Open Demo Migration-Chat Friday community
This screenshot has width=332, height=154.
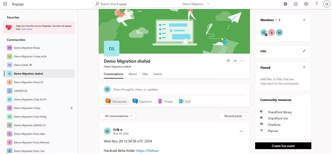coord(39,117)
